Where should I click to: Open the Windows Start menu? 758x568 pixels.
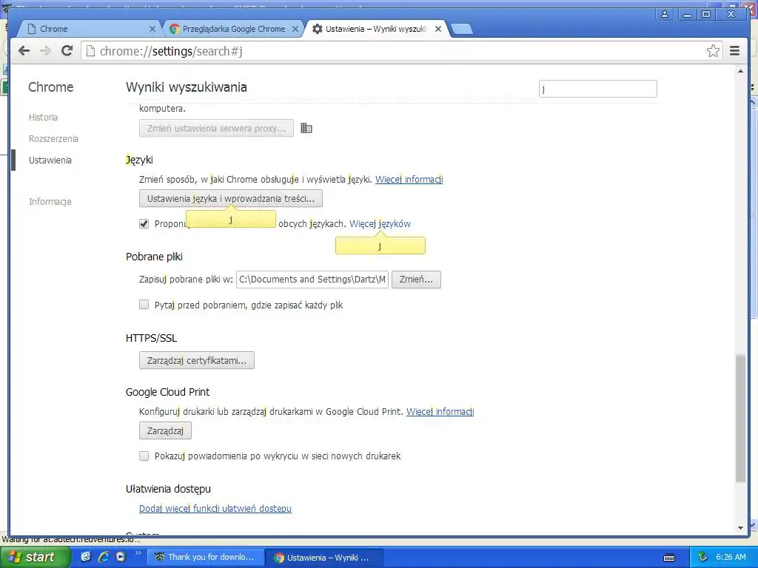[x=34, y=557]
